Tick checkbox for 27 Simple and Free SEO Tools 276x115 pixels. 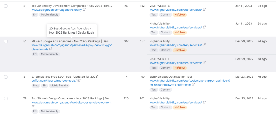tap(6, 77)
